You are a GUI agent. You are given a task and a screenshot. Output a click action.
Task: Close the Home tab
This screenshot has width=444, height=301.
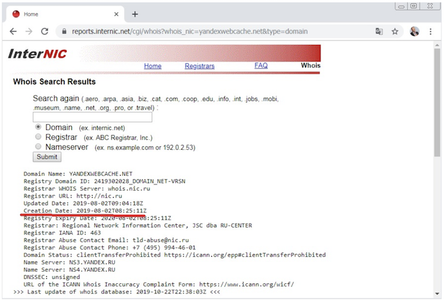116,14
